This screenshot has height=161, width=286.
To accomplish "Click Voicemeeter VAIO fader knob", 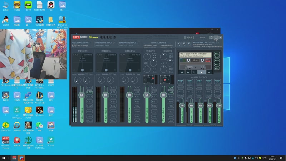I will pos(147,95).
